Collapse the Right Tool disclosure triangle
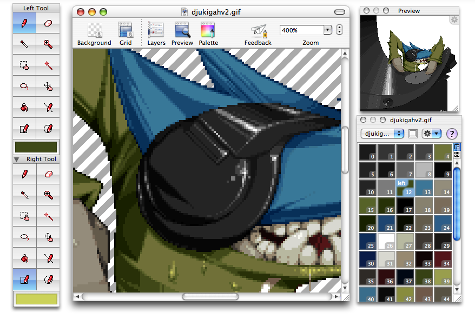Screen dimensions: 475x319 point(16,159)
